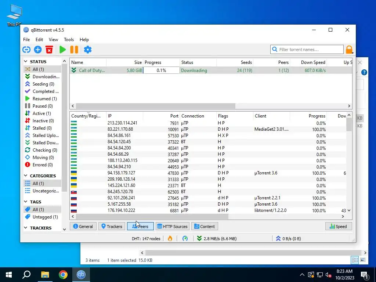Viewport: 376px width, 282px height.
Task: Click the Add Torrent File plus icon
Action: pos(38,50)
